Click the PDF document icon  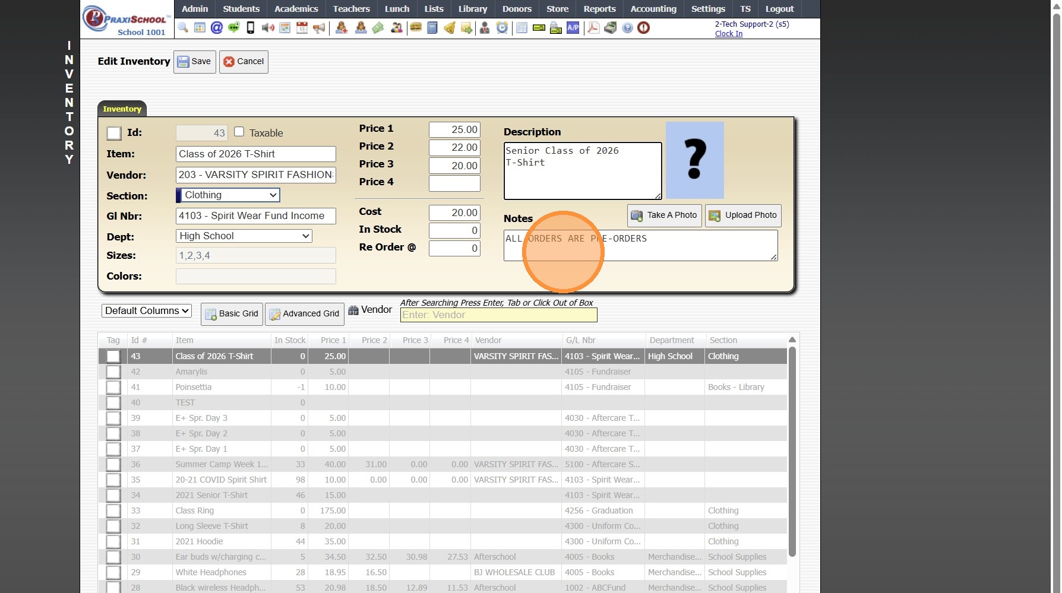593,28
